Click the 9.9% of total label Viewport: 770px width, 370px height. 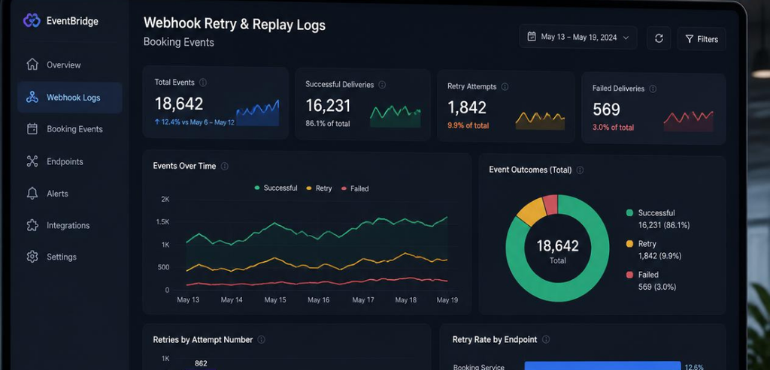click(468, 126)
